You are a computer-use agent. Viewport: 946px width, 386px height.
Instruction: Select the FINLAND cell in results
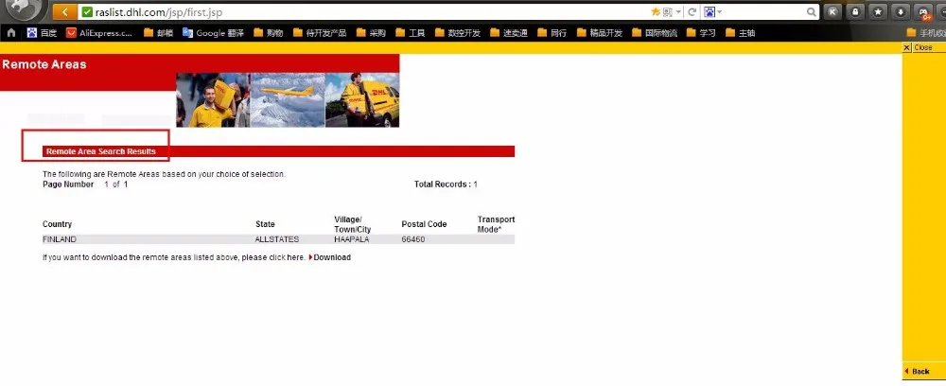coord(60,239)
